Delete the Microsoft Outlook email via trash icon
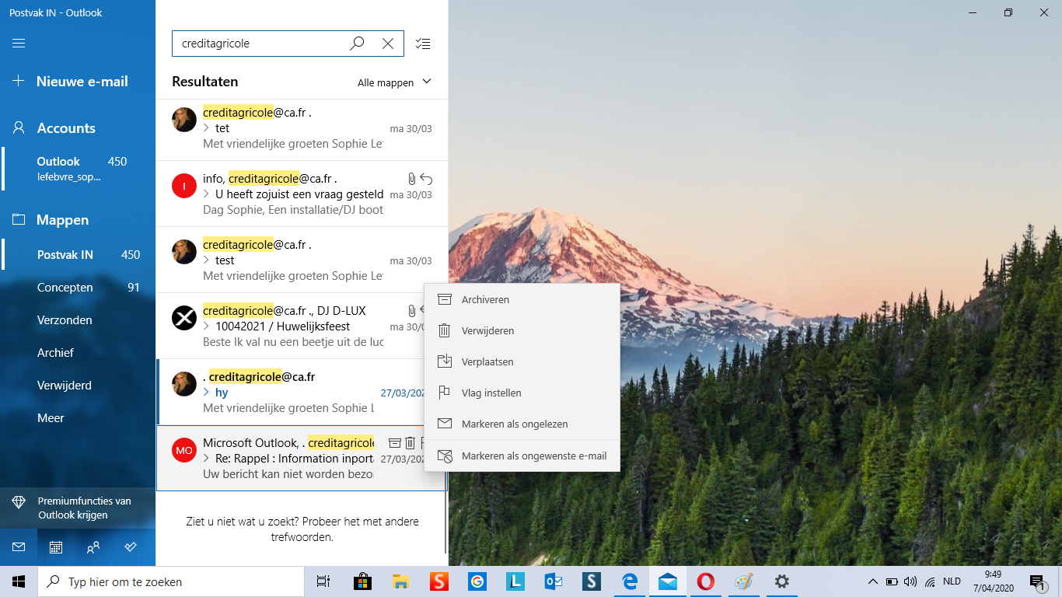This screenshot has width=1062, height=597. (410, 443)
